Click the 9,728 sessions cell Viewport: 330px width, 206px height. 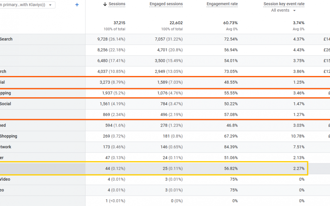pyautogui.click(x=111, y=39)
